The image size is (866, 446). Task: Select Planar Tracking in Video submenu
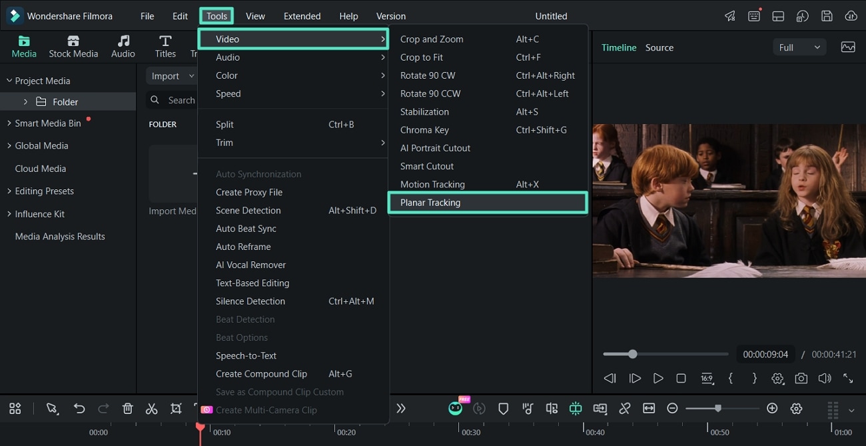tap(488, 203)
